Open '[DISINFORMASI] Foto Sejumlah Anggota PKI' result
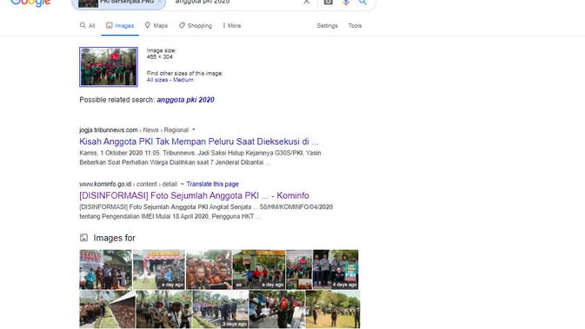Image resolution: width=585 pixels, height=329 pixels. coord(194,195)
